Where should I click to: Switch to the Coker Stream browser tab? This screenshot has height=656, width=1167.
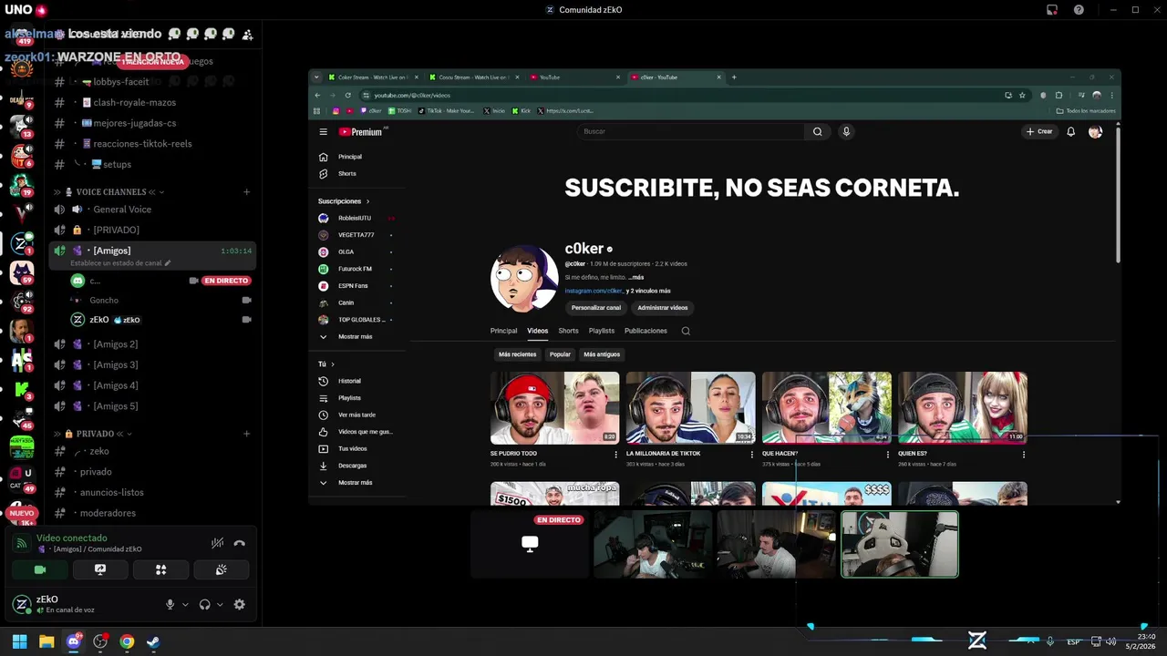[x=373, y=77]
